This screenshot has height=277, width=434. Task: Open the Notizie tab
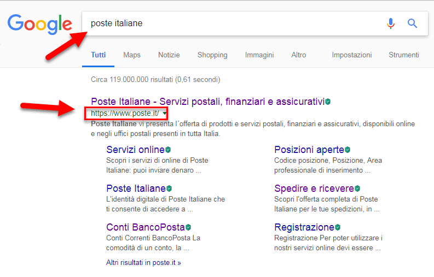(x=169, y=55)
